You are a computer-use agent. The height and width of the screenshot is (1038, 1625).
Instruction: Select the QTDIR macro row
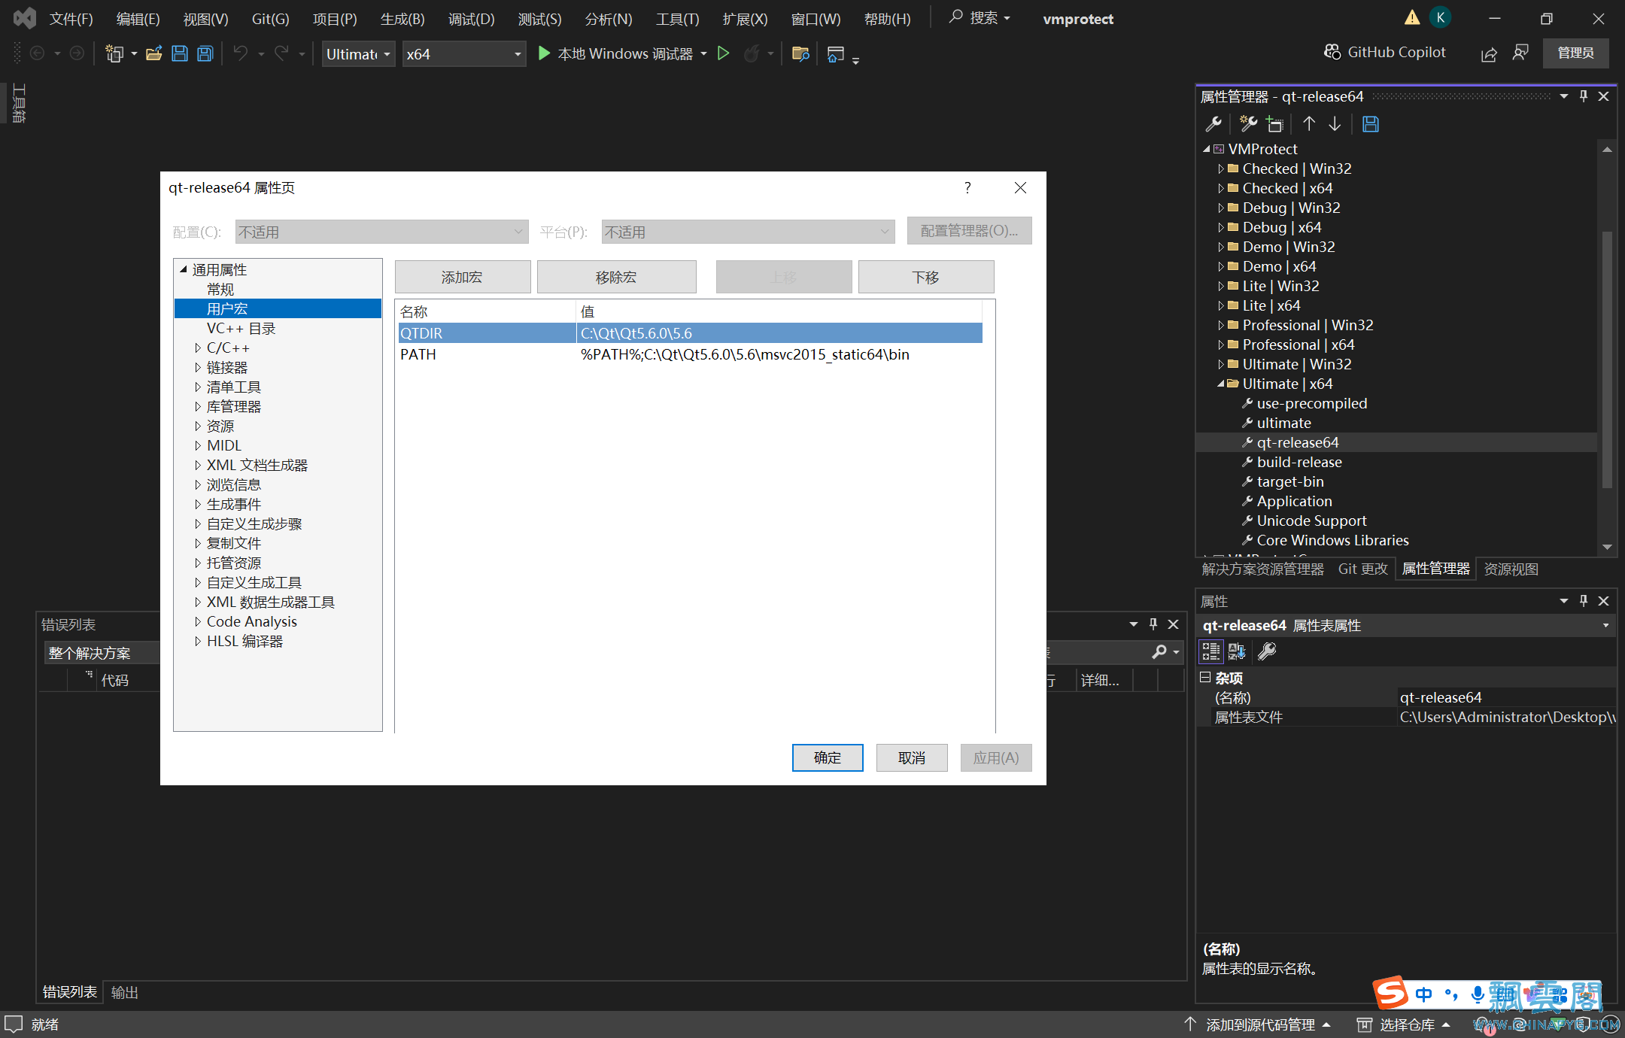tap(690, 333)
